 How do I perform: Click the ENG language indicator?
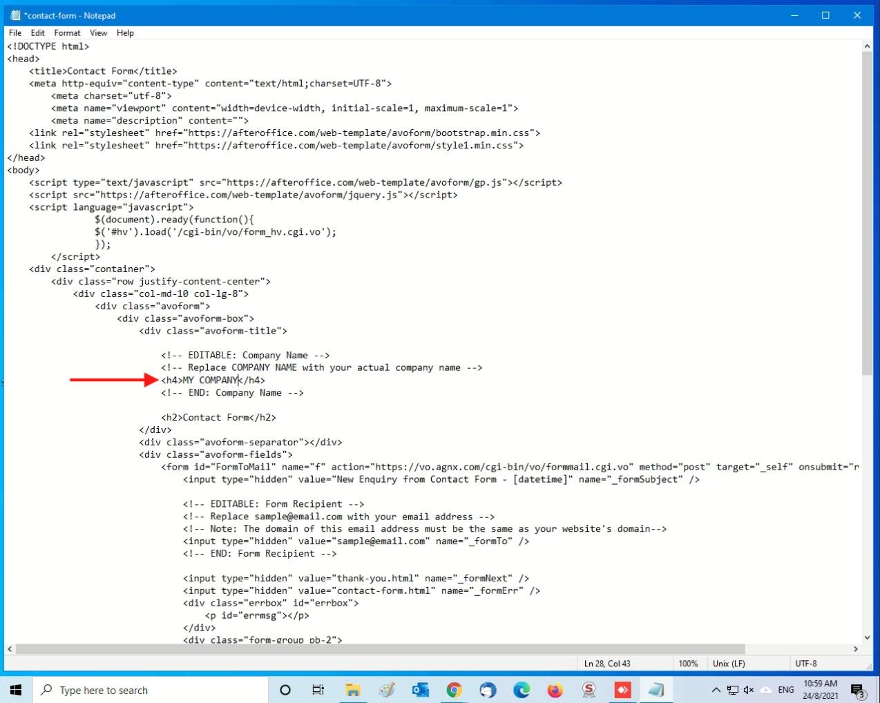[x=785, y=690]
